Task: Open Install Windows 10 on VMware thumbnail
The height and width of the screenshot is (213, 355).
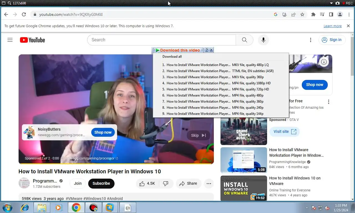Action: (244, 188)
